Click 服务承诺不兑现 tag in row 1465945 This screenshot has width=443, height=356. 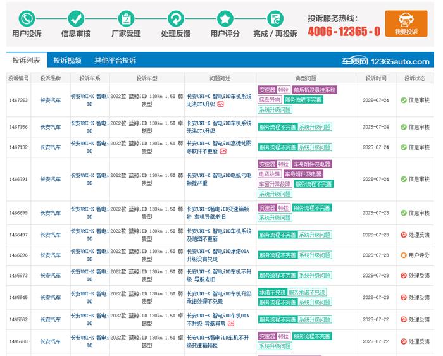coord(307,292)
